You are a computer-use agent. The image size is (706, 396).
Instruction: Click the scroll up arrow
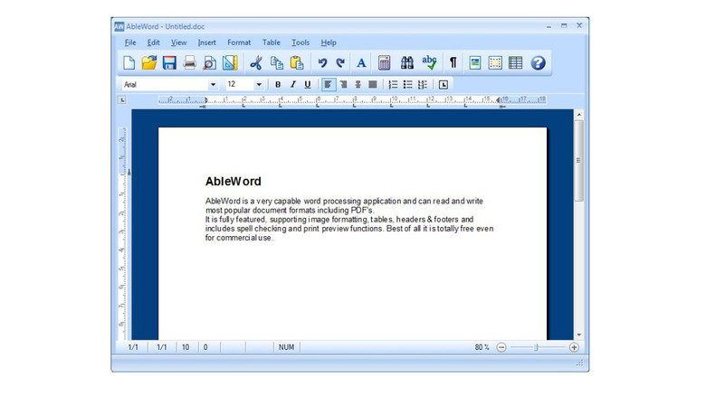[x=579, y=115]
